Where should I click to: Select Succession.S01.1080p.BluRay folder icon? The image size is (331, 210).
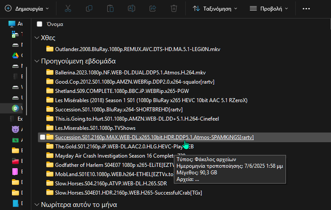click(x=50, y=109)
